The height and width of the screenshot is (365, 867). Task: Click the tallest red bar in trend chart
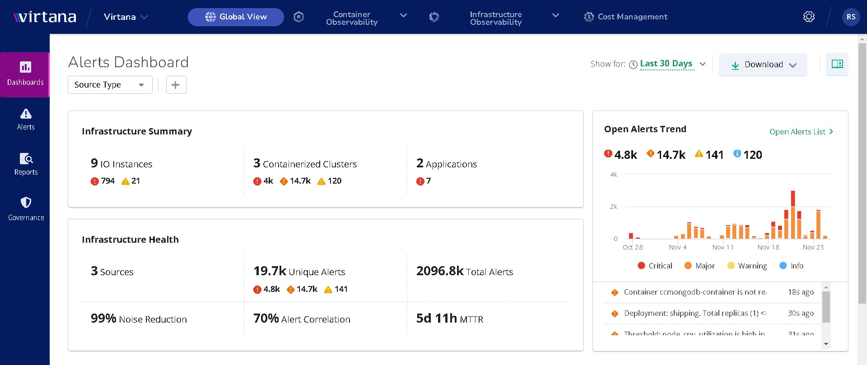pyautogui.click(x=793, y=199)
